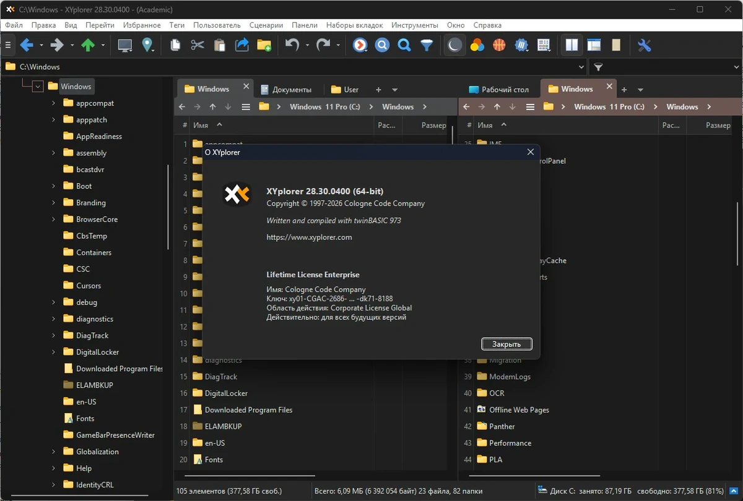Viewport: 743px width, 501px height.
Task: Select Downloaded Program Files in the left file list
Action: (248, 409)
